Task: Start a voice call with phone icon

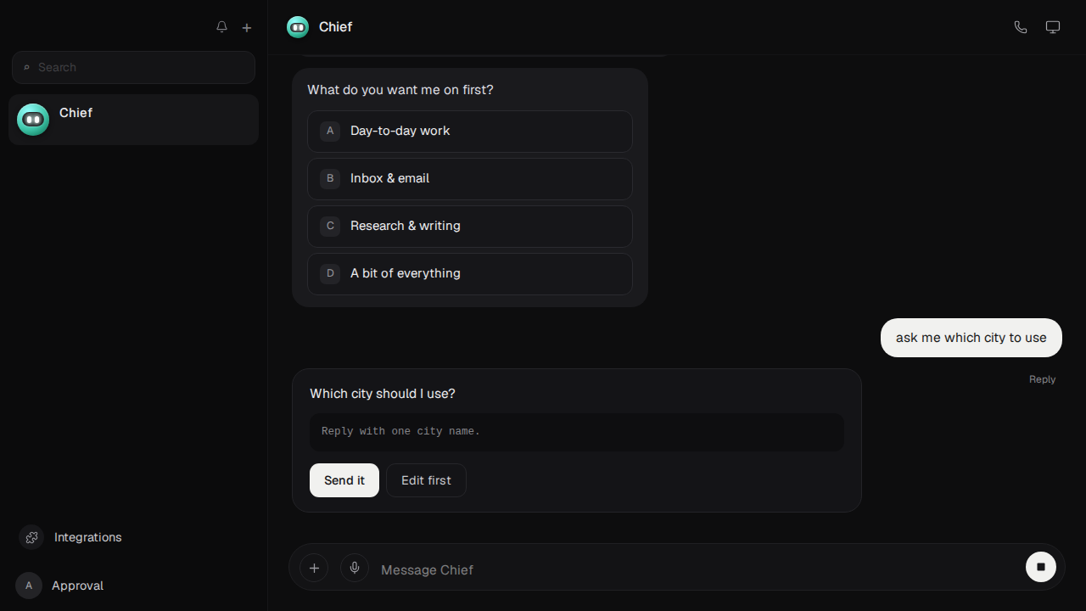Action: pyautogui.click(x=1021, y=27)
